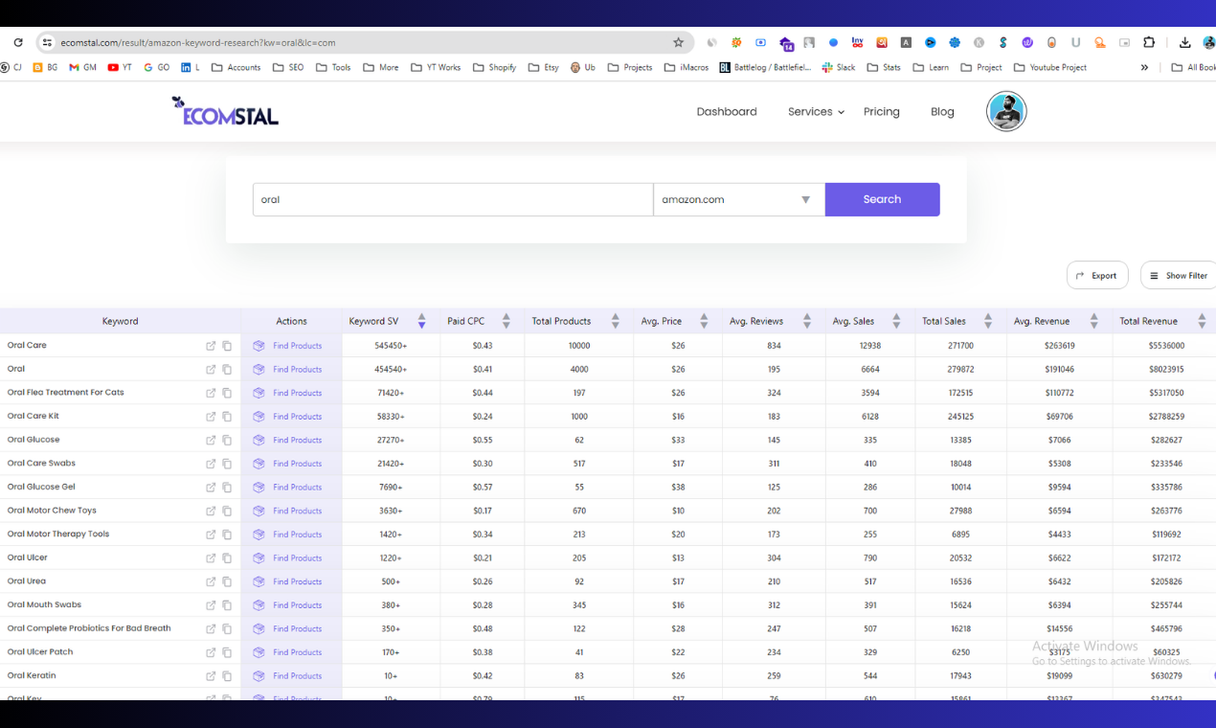Screen dimensions: 1216x728
Task: Bookmark this page with the star icon
Action: 679,42
